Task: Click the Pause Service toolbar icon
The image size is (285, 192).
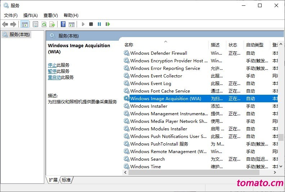Action: point(99,24)
